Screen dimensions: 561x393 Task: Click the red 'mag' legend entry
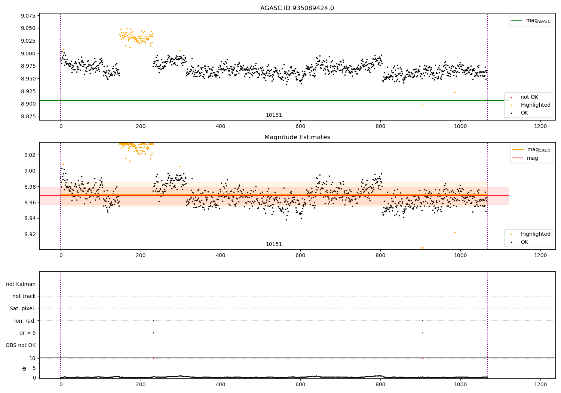[x=525, y=158]
